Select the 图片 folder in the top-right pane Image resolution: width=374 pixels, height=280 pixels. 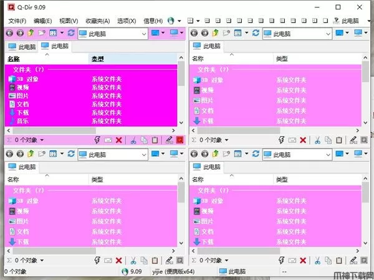pos(203,100)
